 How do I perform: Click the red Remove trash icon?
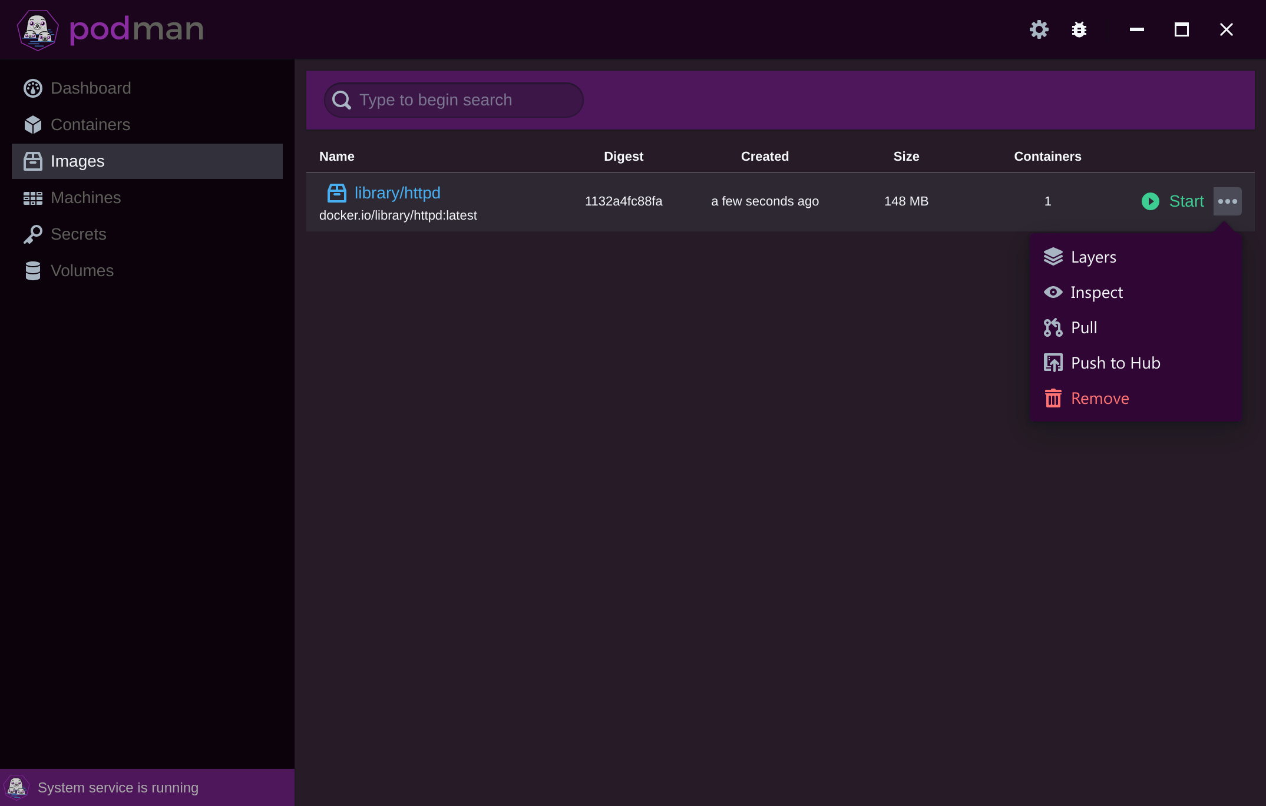pyautogui.click(x=1053, y=398)
